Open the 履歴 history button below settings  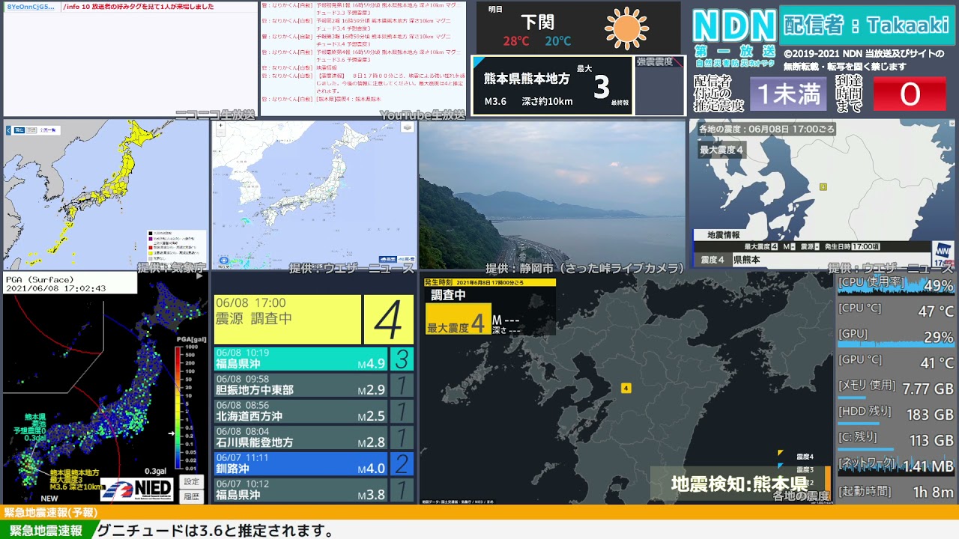(x=192, y=496)
